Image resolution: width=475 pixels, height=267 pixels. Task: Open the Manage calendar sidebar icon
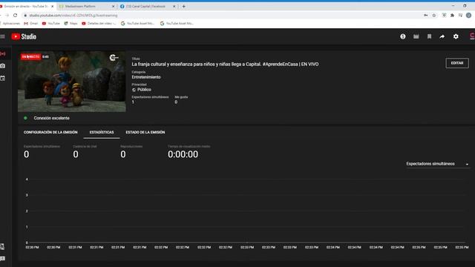coord(3,78)
